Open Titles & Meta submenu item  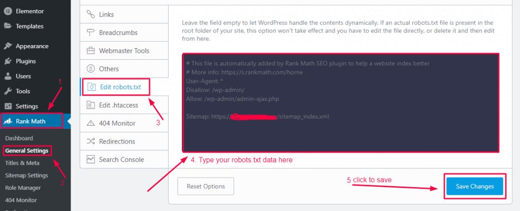point(22,163)
